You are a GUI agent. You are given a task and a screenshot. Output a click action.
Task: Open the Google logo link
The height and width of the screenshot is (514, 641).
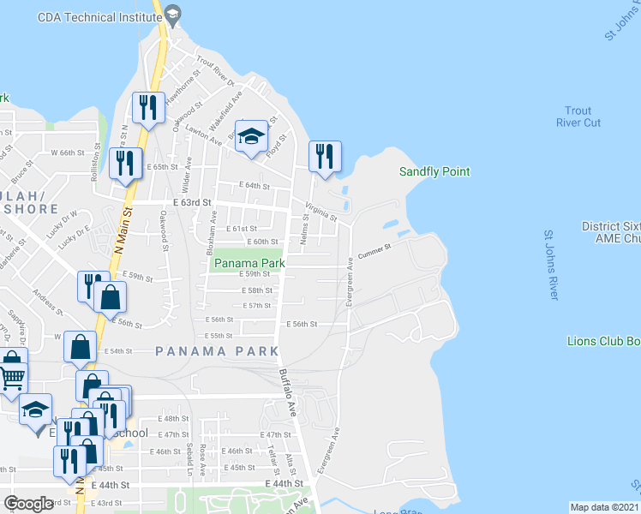(x=28, y=504)
